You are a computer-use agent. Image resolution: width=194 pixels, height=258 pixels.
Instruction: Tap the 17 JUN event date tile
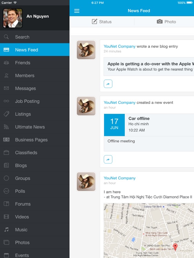(114, 125)
